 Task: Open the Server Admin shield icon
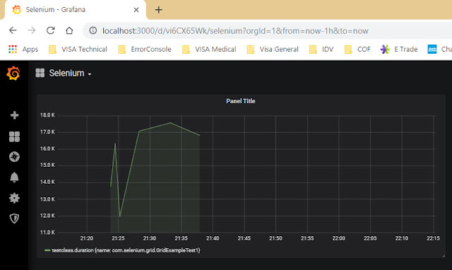pos(14,218)
